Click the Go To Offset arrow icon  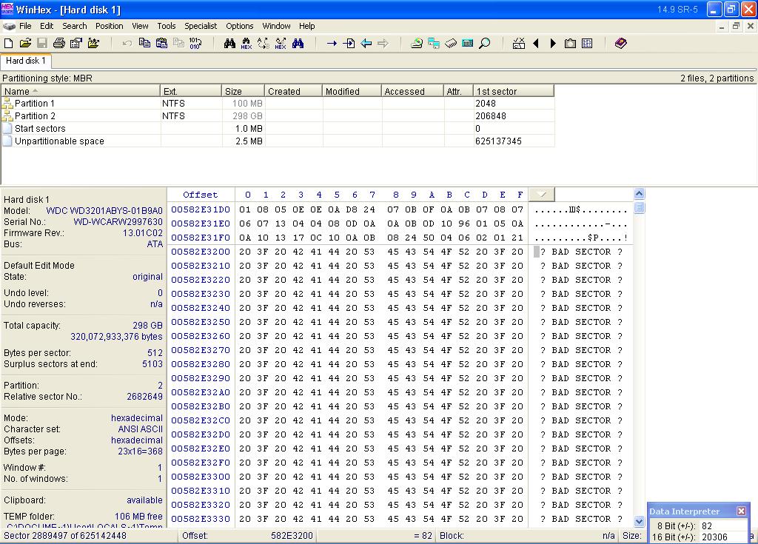click(332, 44)
